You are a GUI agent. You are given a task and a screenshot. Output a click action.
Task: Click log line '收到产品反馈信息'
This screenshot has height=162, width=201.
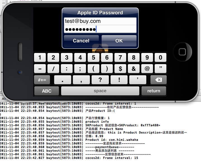pos(119,107)
